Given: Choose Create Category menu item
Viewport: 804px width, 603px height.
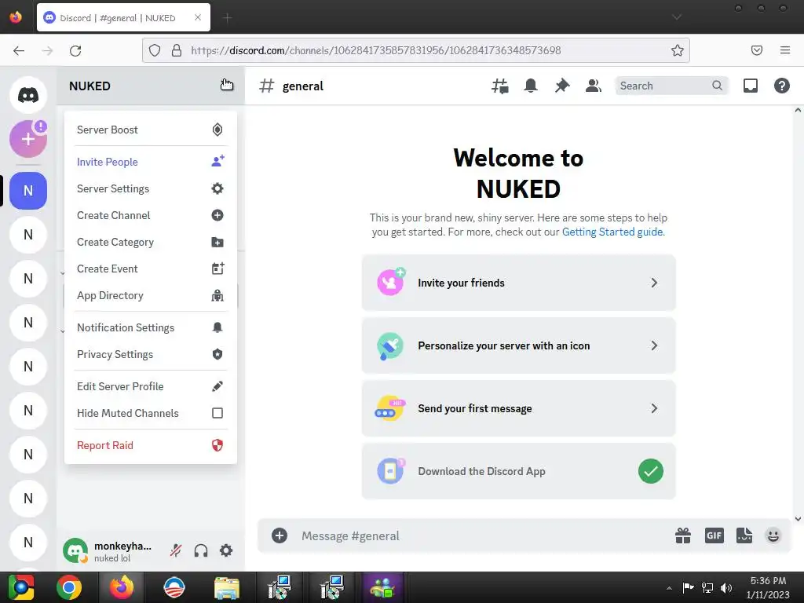Looking at the screenshot, I should click(x=150, y=242).
